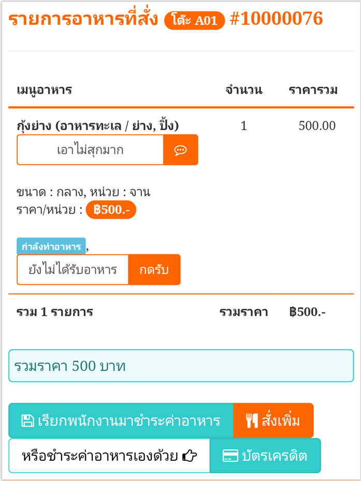Click the ราคารวม column header
This screenshot has width=361, height=481.
click(313, 90)
